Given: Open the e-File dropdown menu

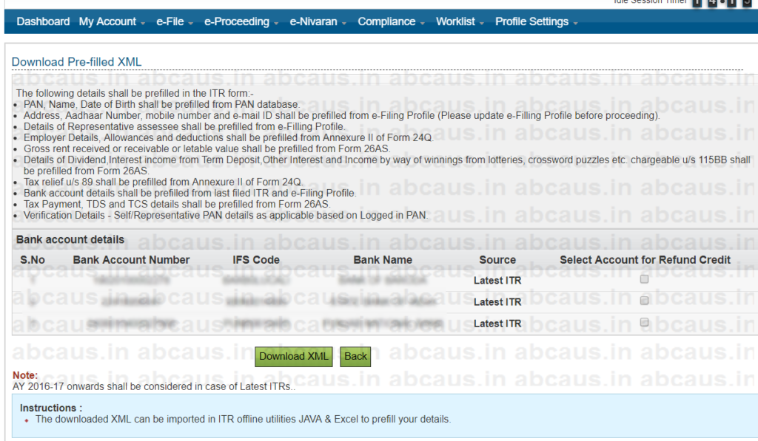Looking at the screenshot, I should click(x=174, y=21).
